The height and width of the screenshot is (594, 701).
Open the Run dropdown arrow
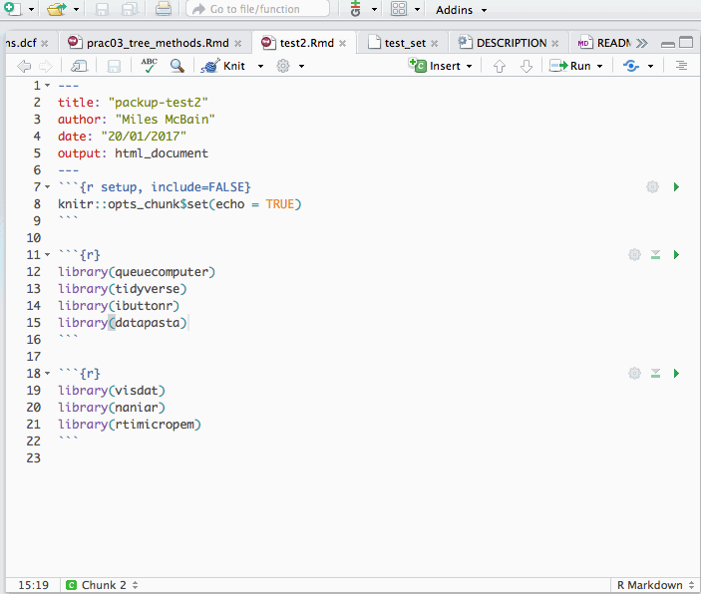coord(600,66)
